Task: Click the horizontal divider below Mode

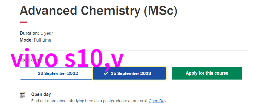Action: click(134, 51)
